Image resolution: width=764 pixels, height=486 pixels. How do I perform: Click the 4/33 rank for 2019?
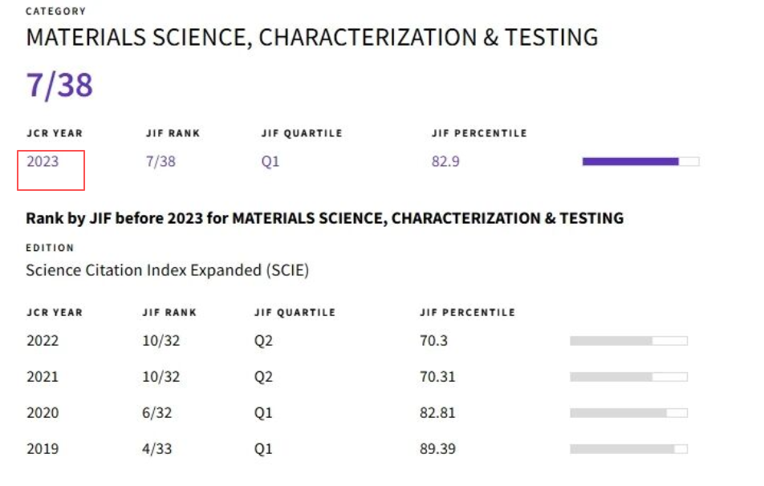coord(157,449)
